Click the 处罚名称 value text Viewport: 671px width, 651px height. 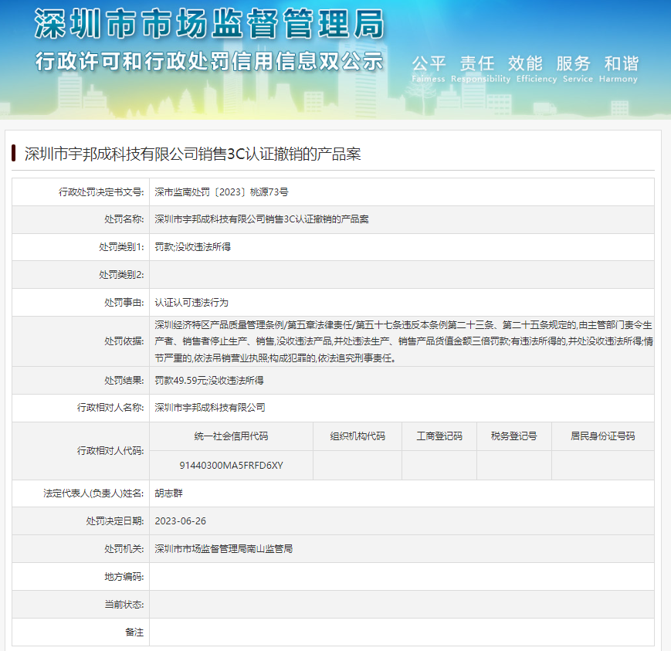262,219
